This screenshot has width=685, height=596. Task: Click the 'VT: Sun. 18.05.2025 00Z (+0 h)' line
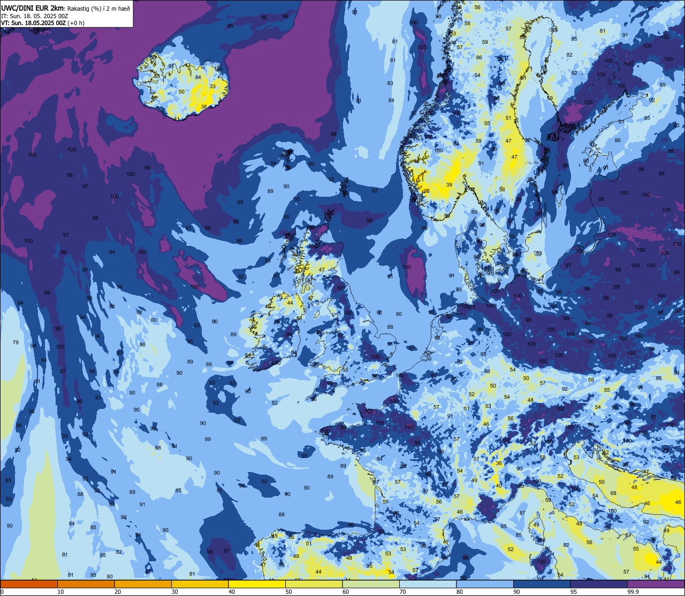tap(43, 22)
